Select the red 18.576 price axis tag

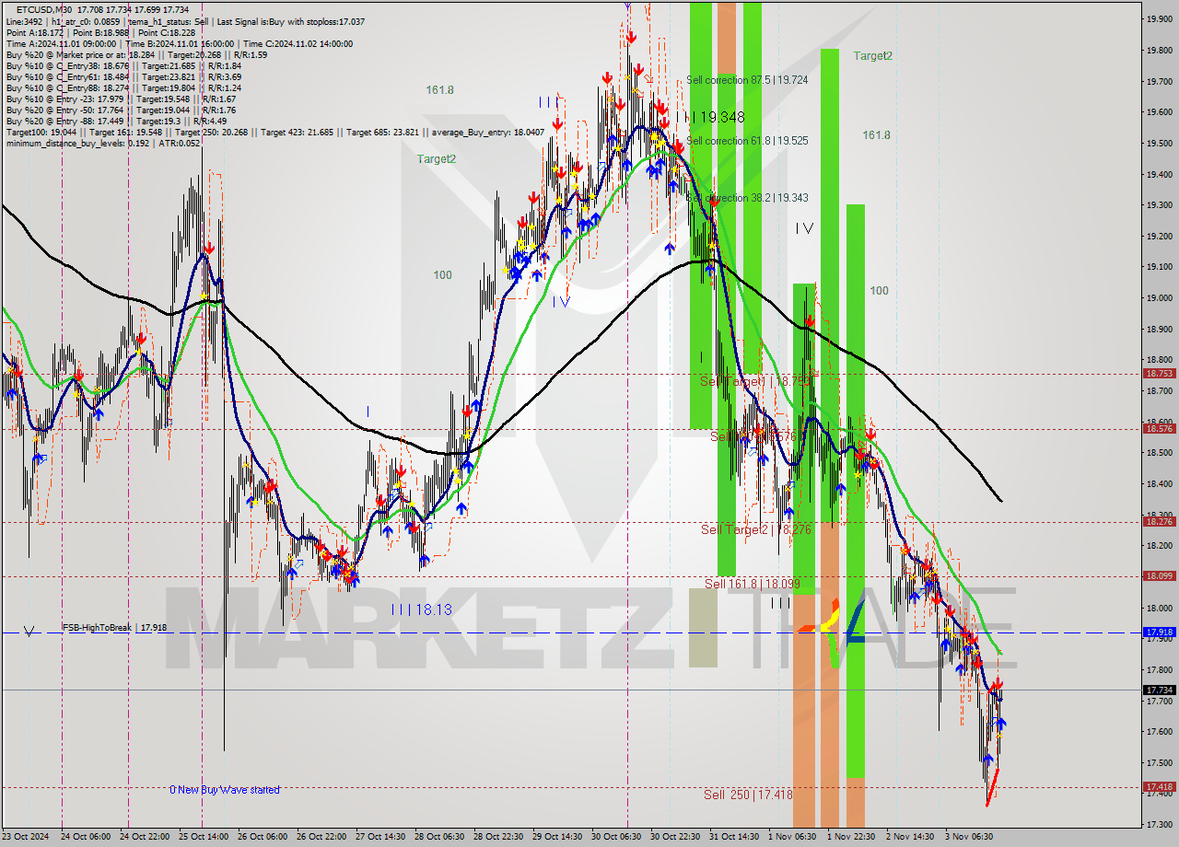coord(1159,428)
